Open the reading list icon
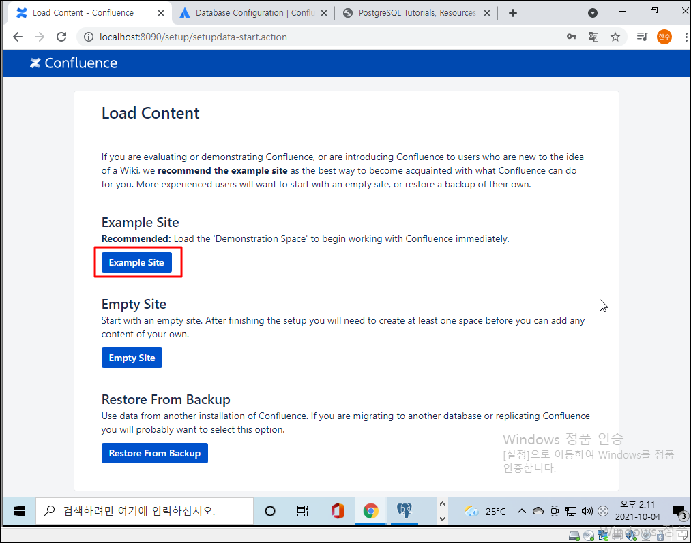 (643, 37)
